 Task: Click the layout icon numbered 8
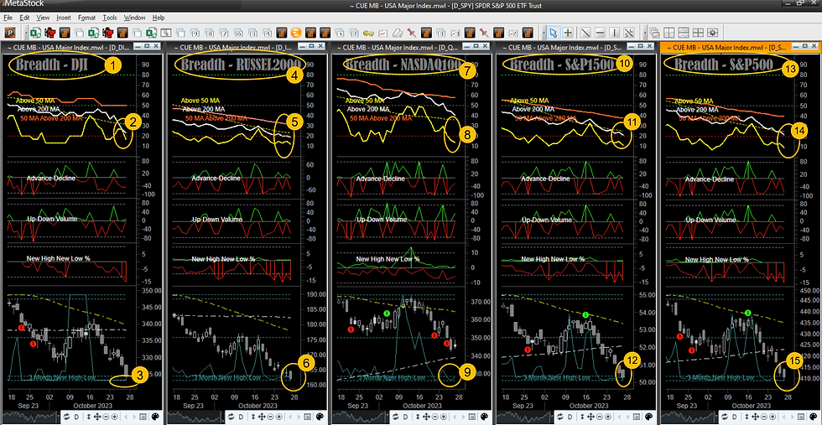209,33
